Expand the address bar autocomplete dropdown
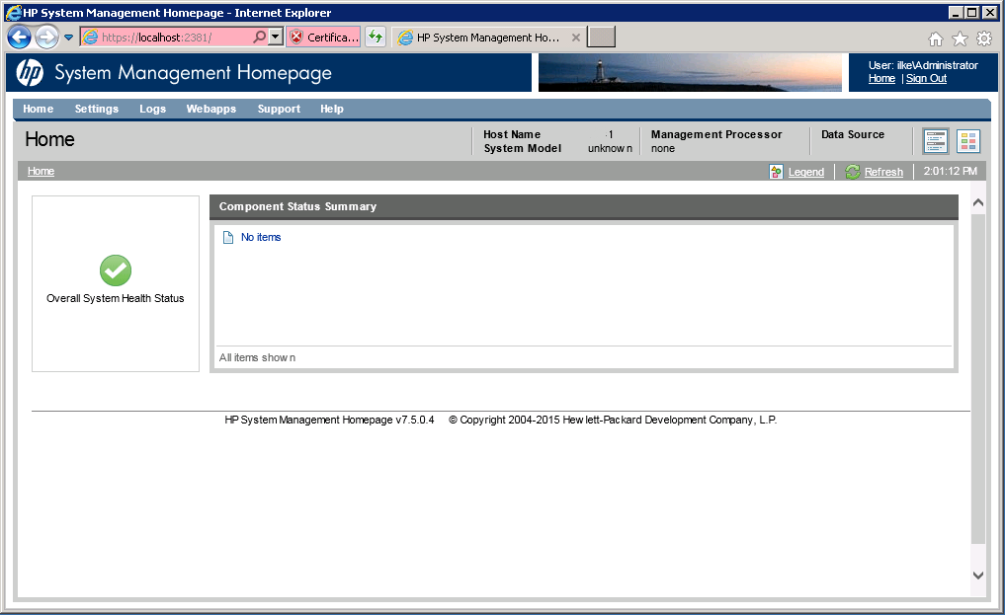Screen dimensions: 1005x615 276,38
